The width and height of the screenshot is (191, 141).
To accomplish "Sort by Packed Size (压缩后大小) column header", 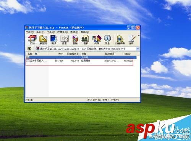I will point(73,54).
